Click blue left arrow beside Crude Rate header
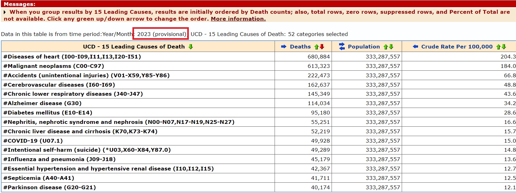516x193 pixels. pos(415,47)
